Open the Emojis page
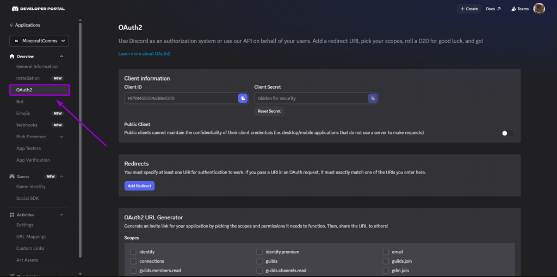The width and height of the screenshot is (557, 277). (23, 113)
